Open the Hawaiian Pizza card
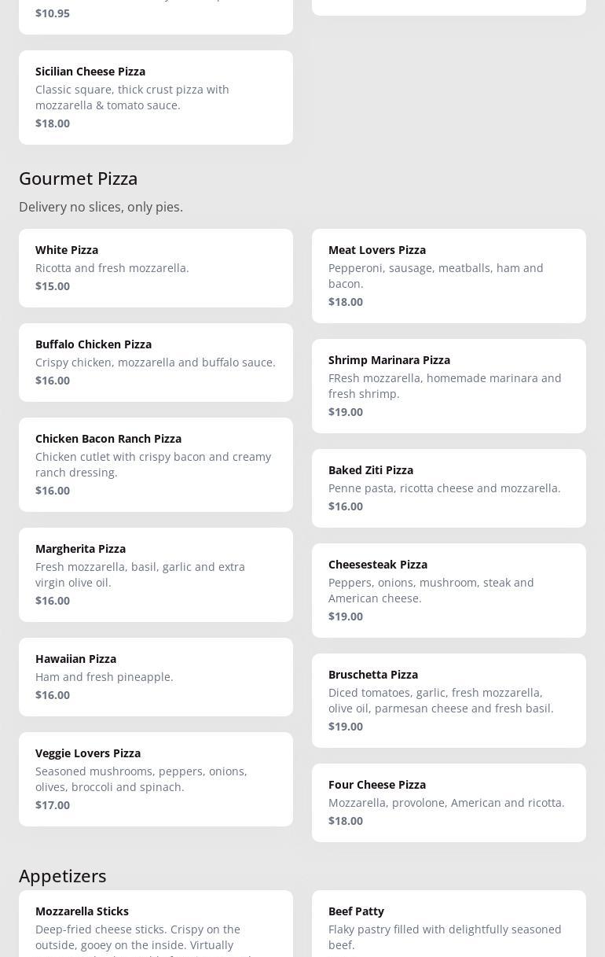The image size is (605, 957). (156, 677)
